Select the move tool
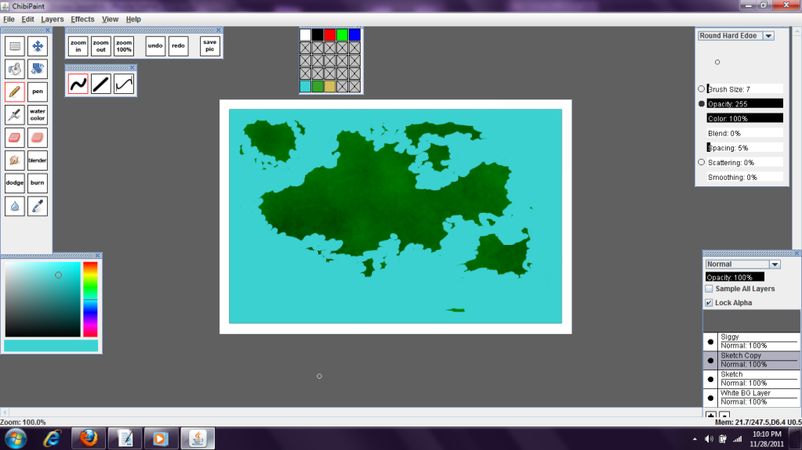The width and height of the screenshot is (802, 450). [x=38, y=46]
